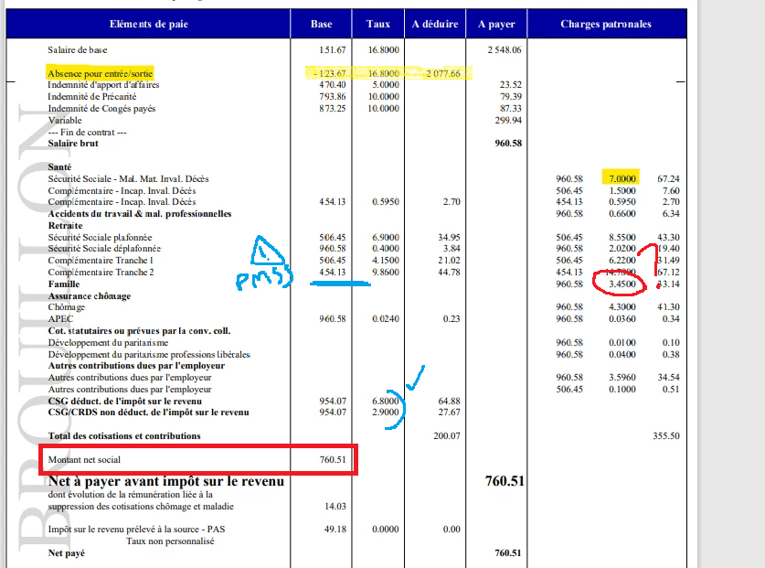This screenshot has height=568, width=765.
Task: Click the blue check mark annotation
Action: pos(415,378)
